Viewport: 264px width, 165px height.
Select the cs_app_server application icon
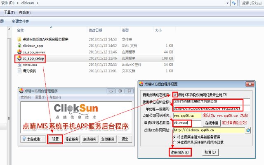(x=19, y=52)
